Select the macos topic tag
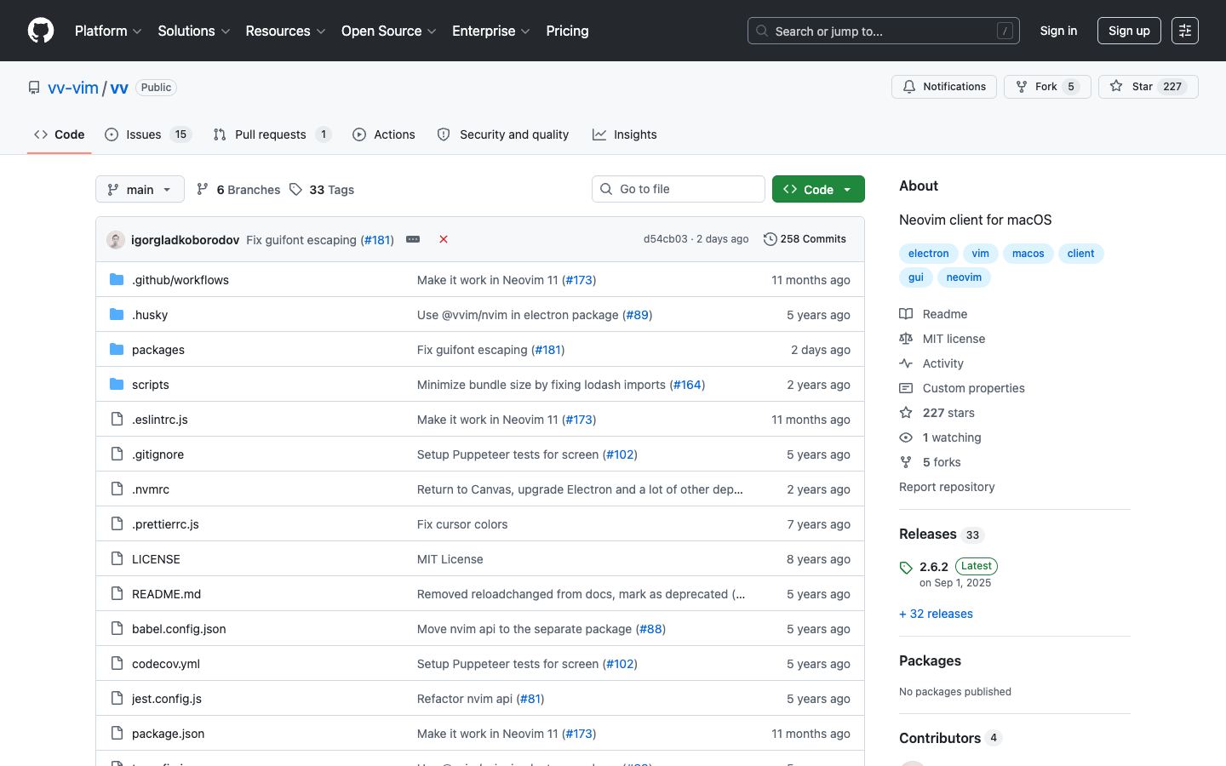 click(1028, 254)
